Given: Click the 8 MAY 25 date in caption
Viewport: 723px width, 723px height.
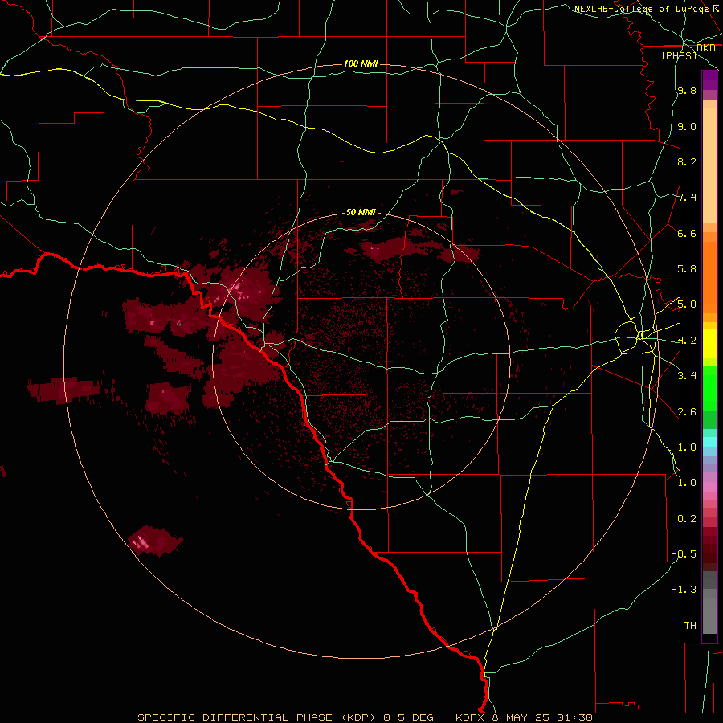Looking at the screenshot, I should pyautogui.click(x=521, y=717).
